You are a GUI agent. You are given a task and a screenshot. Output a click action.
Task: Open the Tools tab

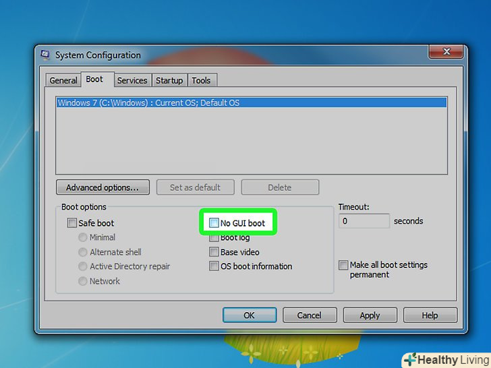click(x=201, y=80)
